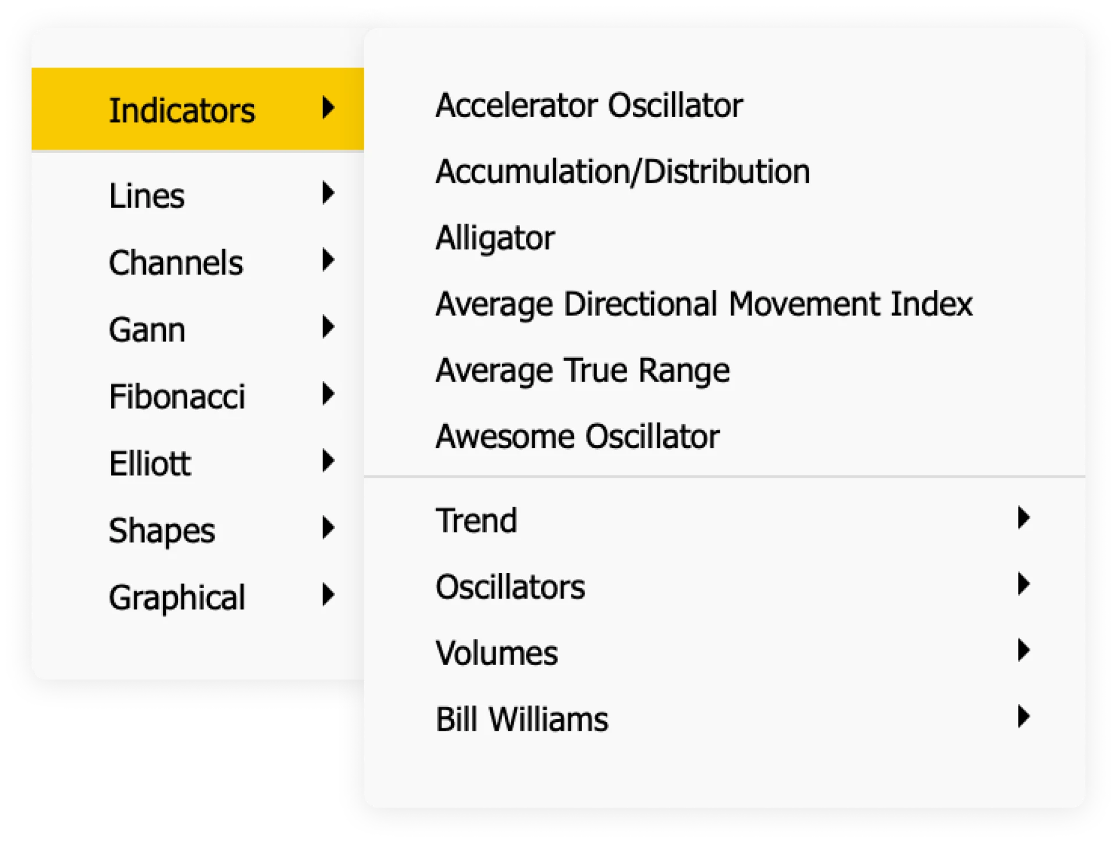This screenshot has width=1117, height=843.
Task: Select the Channels menu item
Action: point(176,262)
